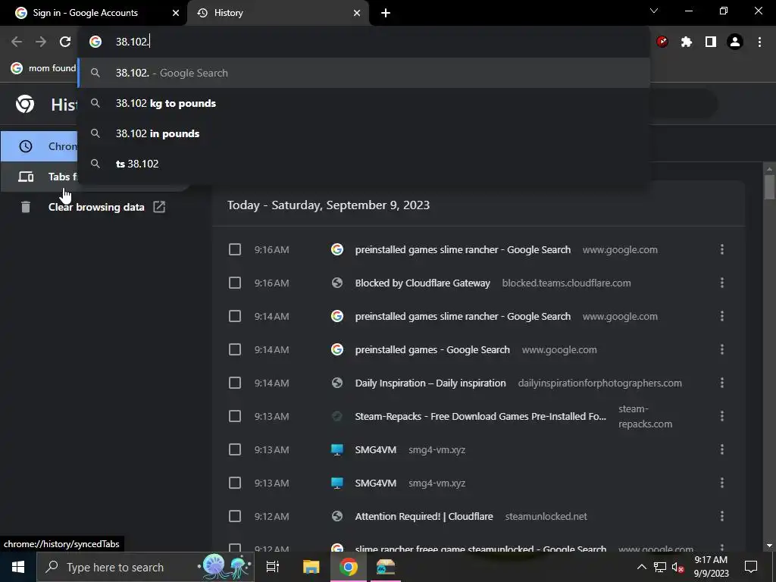Check box for Blocked by Cloudflare Gateway
The width and height of the screenshot is (776, 582).
235,283
